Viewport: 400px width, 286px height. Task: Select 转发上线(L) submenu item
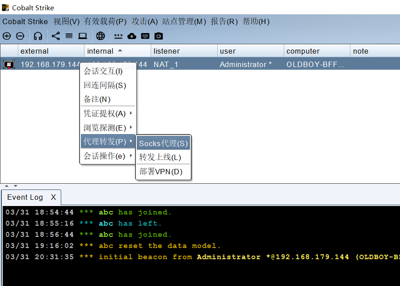coord(163,157)
